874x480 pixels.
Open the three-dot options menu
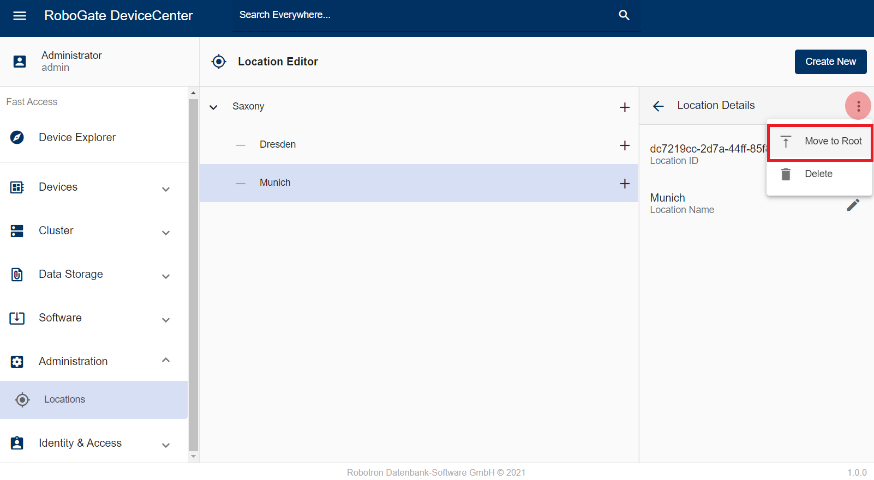click(x=858, y=106)
